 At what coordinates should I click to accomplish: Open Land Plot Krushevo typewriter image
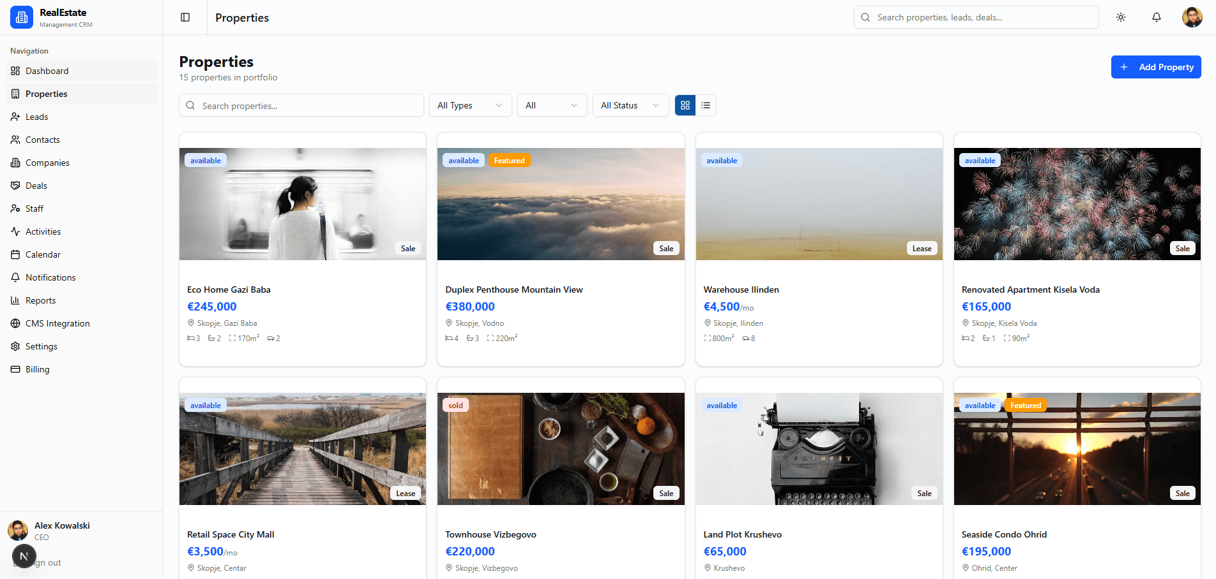(819, 449)
